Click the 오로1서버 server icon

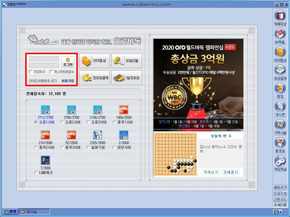pyautogui.click(x=45, y=110)
